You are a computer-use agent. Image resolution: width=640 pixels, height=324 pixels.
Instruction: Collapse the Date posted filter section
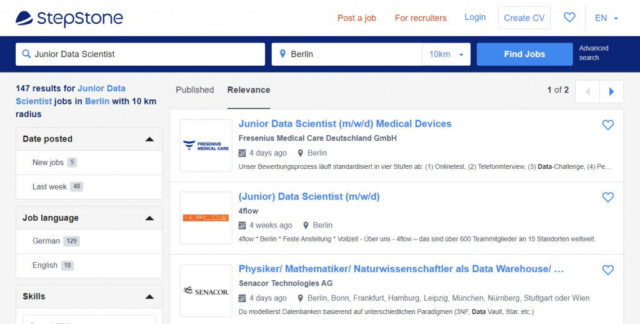[149, 139]
